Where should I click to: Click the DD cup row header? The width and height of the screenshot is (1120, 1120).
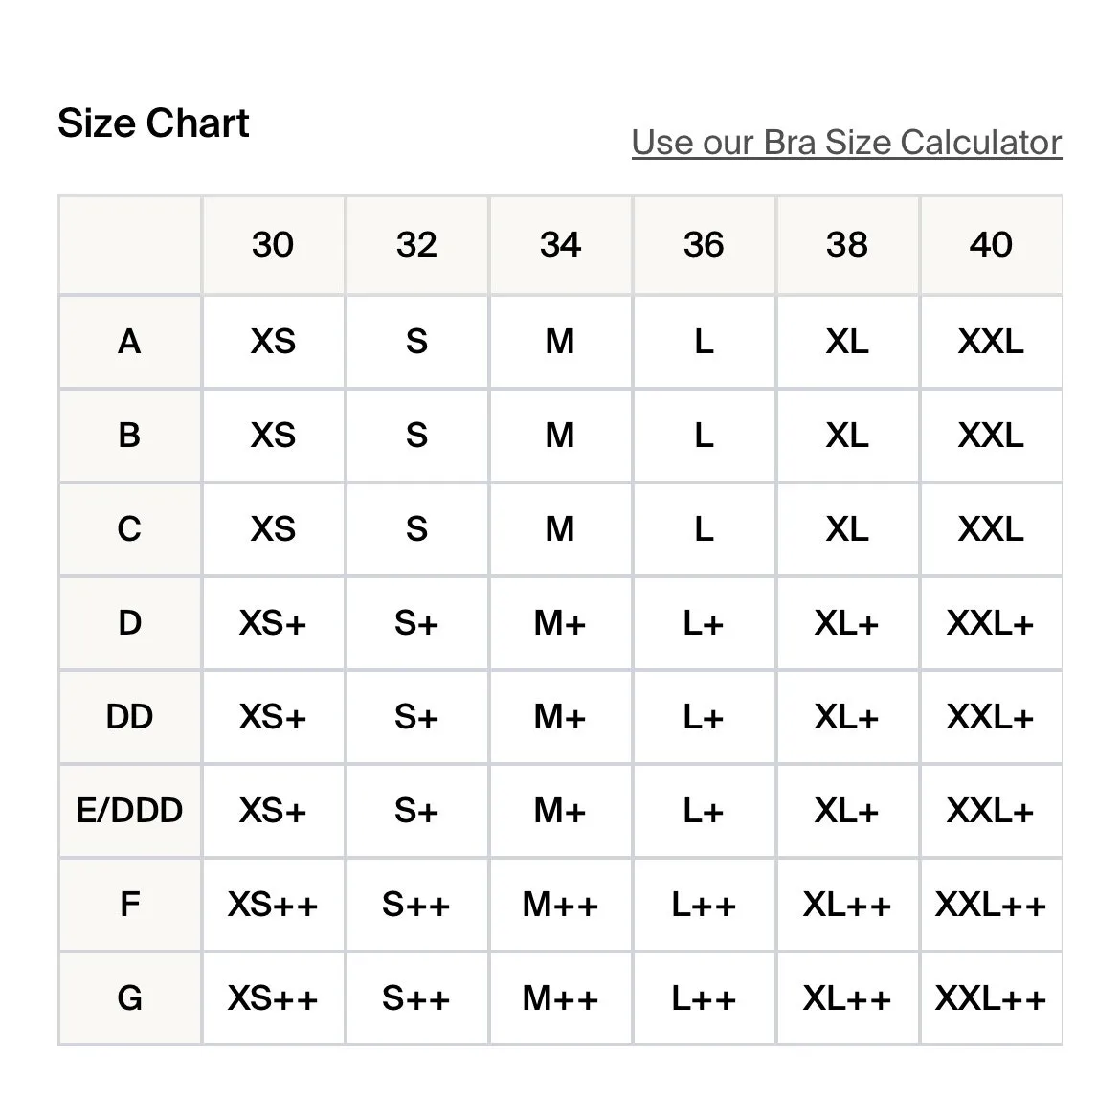pyautogui.click(x=129, y=717)
